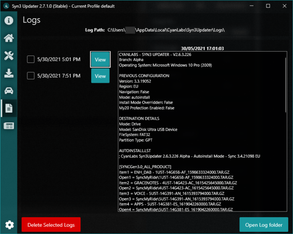Click the 'PREVIOUS CONFIGURATION' heading
The width and height of the screenshot is (293, 234).
tap(144, 76)
